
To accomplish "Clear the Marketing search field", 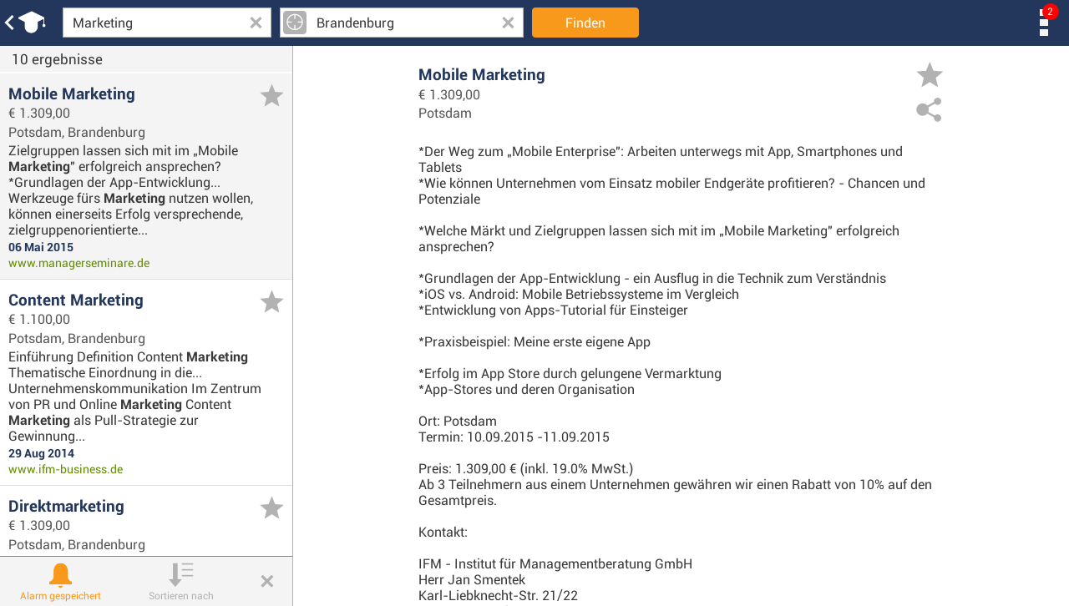I will coord(256,23).
